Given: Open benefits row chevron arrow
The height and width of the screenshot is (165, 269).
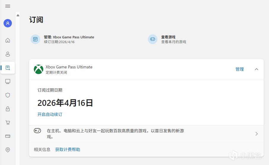Looking at the screenshot, I should click(257, 134).
